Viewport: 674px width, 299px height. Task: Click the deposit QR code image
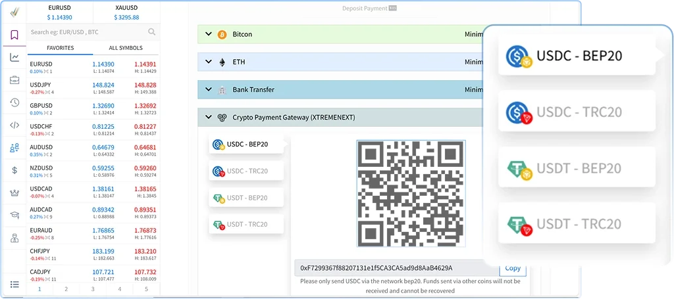(x=411, y=193)
